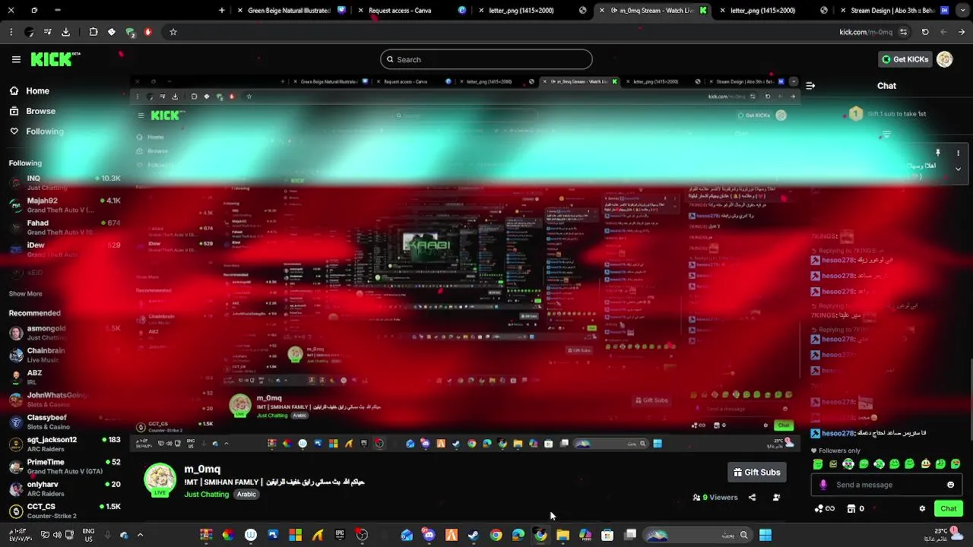Open the profile avatar menu

tap(945, 59)
